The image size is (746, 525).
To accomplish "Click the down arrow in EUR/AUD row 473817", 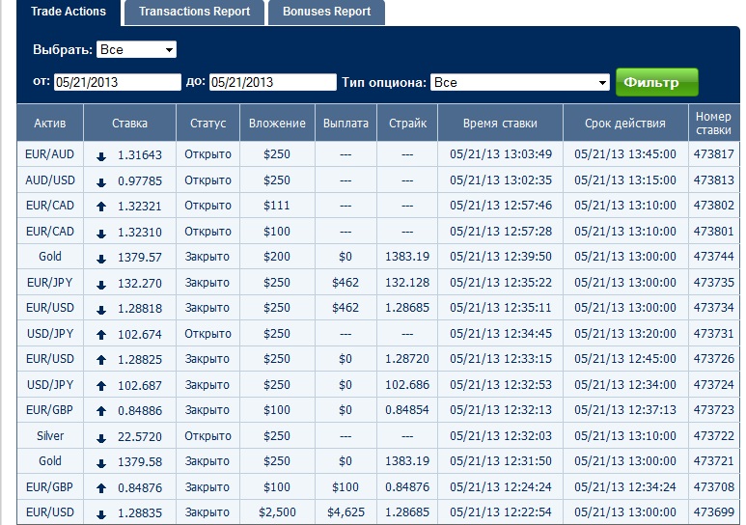I will coord(101,156).
